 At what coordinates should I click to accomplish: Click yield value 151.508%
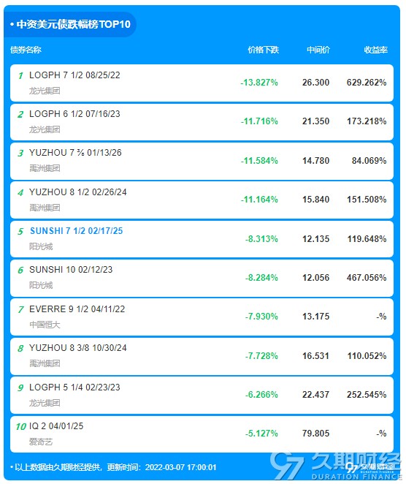367,200
